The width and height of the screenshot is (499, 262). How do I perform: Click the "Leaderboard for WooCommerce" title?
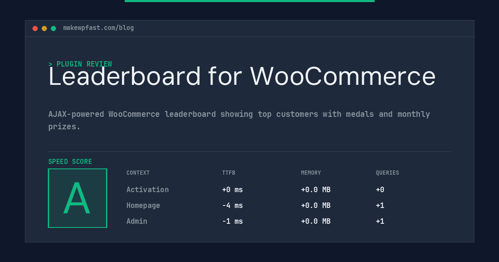point(242,77)
